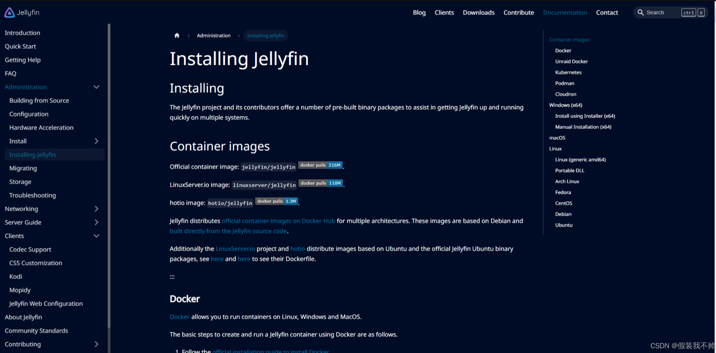The width and height of the screenshot is (716, 353).
Task: Jump to Install using Installer (x64)
Action: point(585,116)
